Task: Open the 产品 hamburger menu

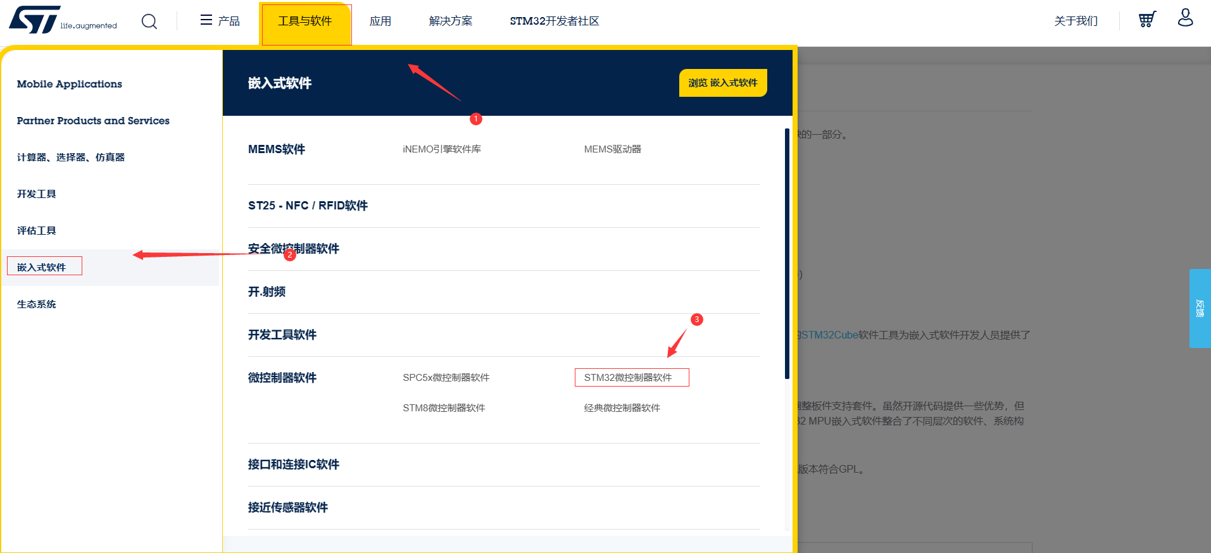Action: pyautogui.click(x=220, y=21)
